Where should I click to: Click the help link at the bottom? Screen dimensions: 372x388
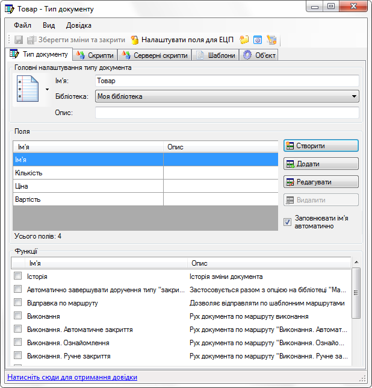pos(72,378)
